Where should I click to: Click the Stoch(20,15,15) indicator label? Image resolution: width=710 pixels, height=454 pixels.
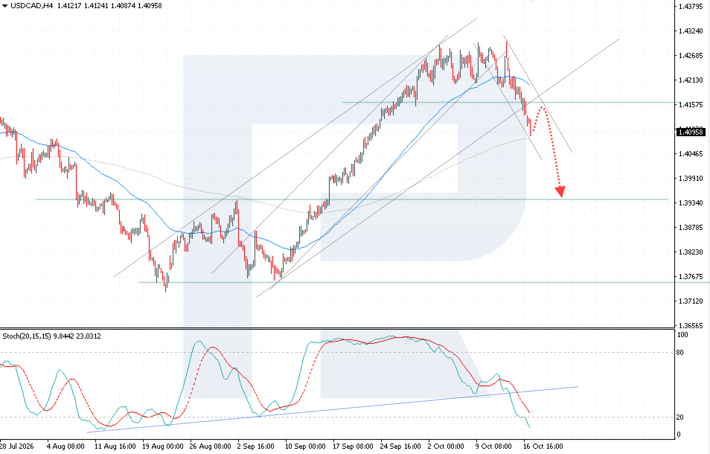27,336
